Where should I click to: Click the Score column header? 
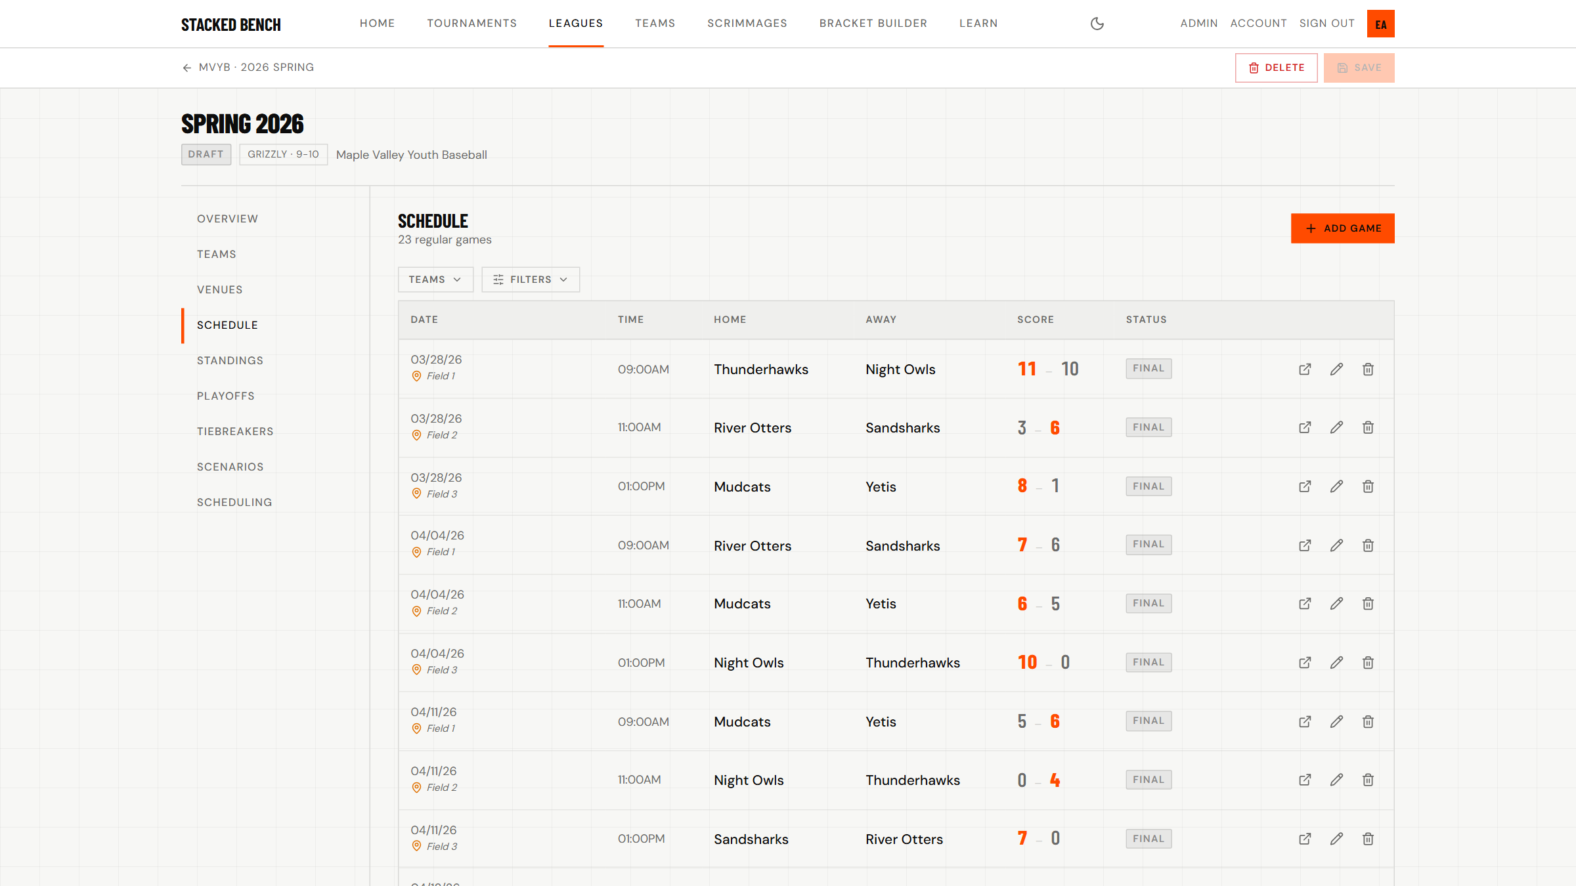pyautogui.click(x=1036, y=320)
